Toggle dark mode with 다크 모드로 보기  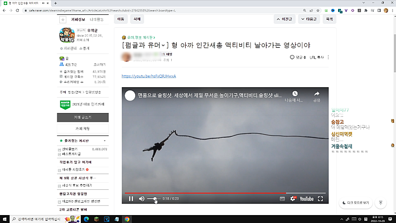356,203
